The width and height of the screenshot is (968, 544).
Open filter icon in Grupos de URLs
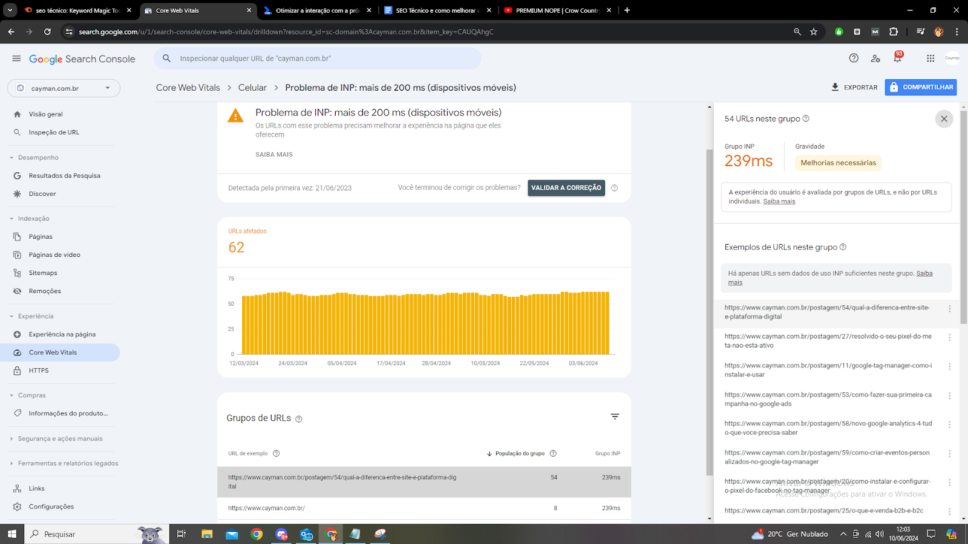[x=615, y=416]
